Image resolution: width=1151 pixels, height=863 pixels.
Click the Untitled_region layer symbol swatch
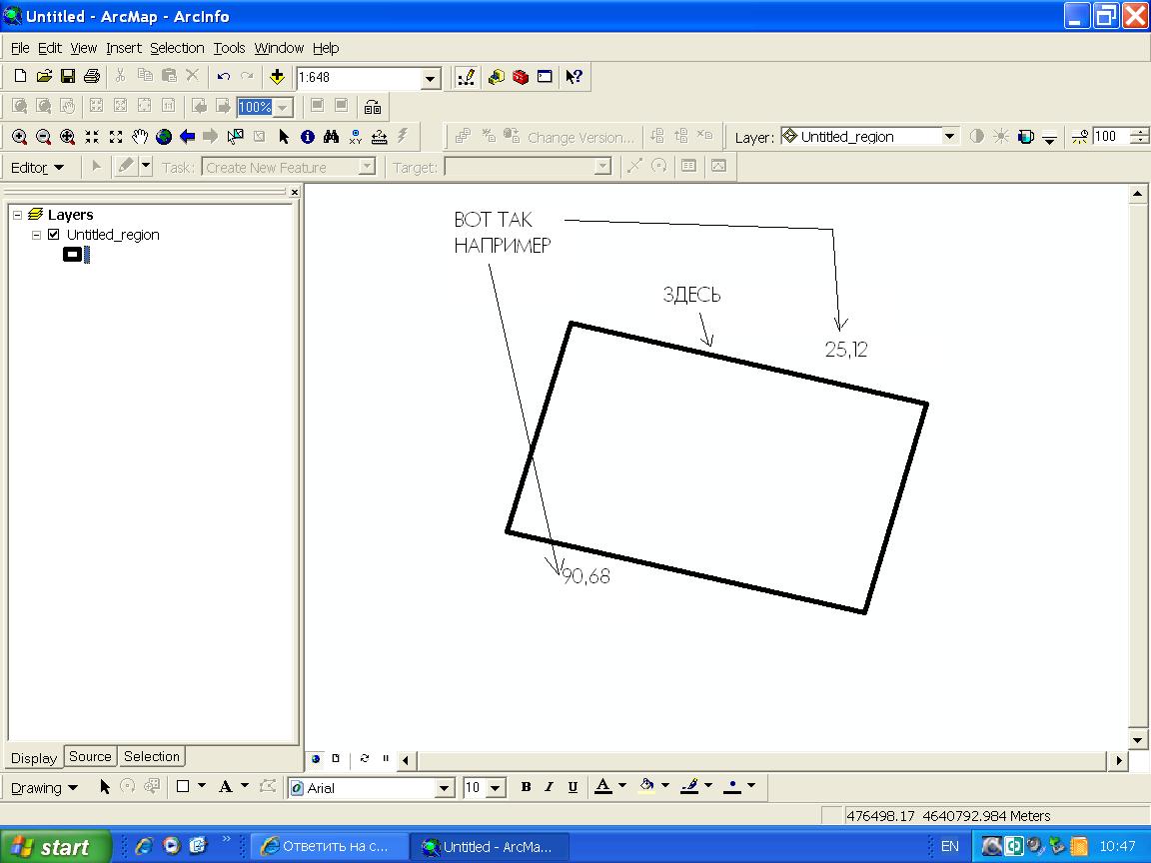click(x=72, y=255)
